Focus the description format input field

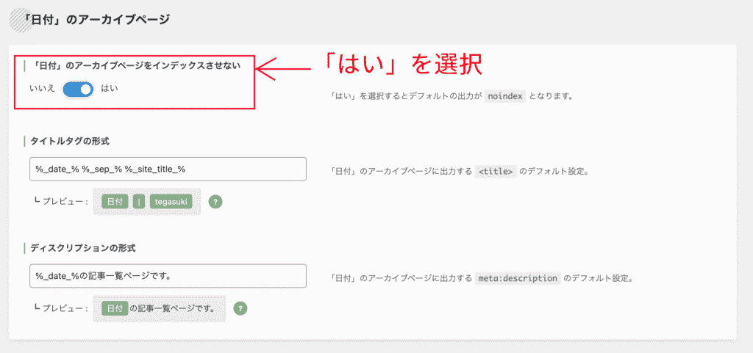(x=168, y=276)
